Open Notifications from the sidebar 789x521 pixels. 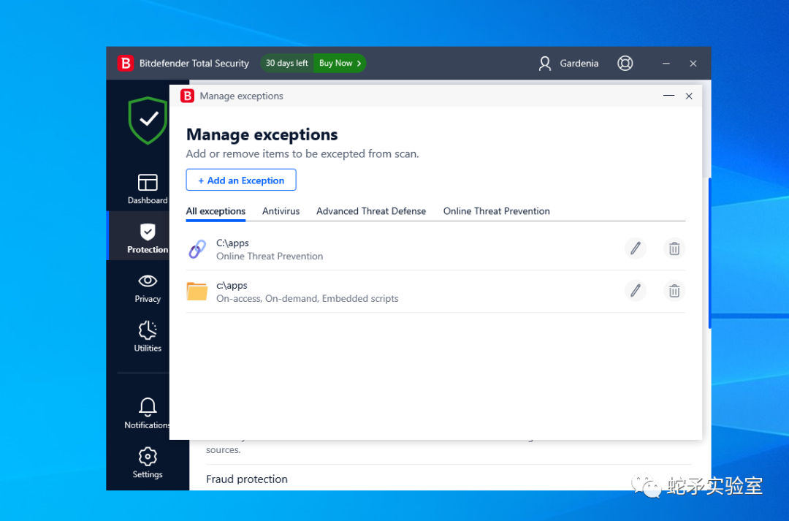[x=148, y=414]
